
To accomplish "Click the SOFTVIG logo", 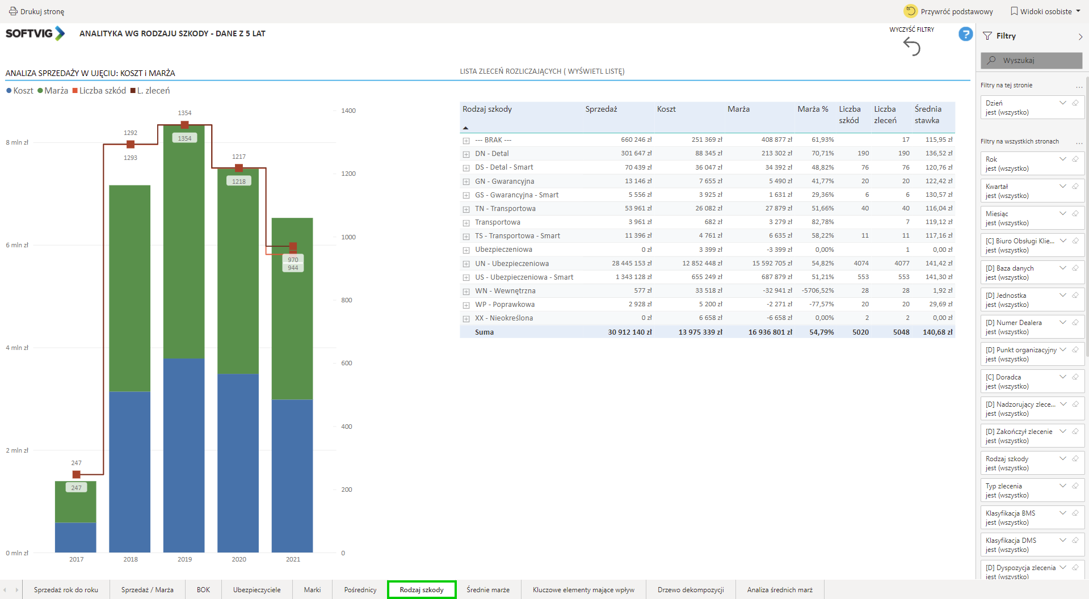I will tap(35, 33).
